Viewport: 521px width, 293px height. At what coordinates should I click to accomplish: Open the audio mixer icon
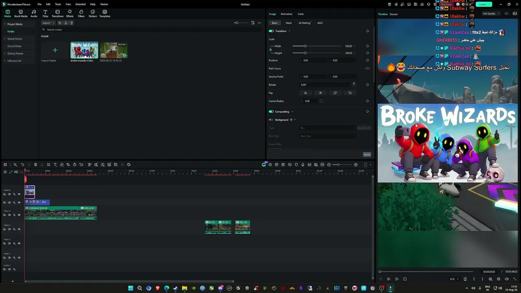[309, 165]
